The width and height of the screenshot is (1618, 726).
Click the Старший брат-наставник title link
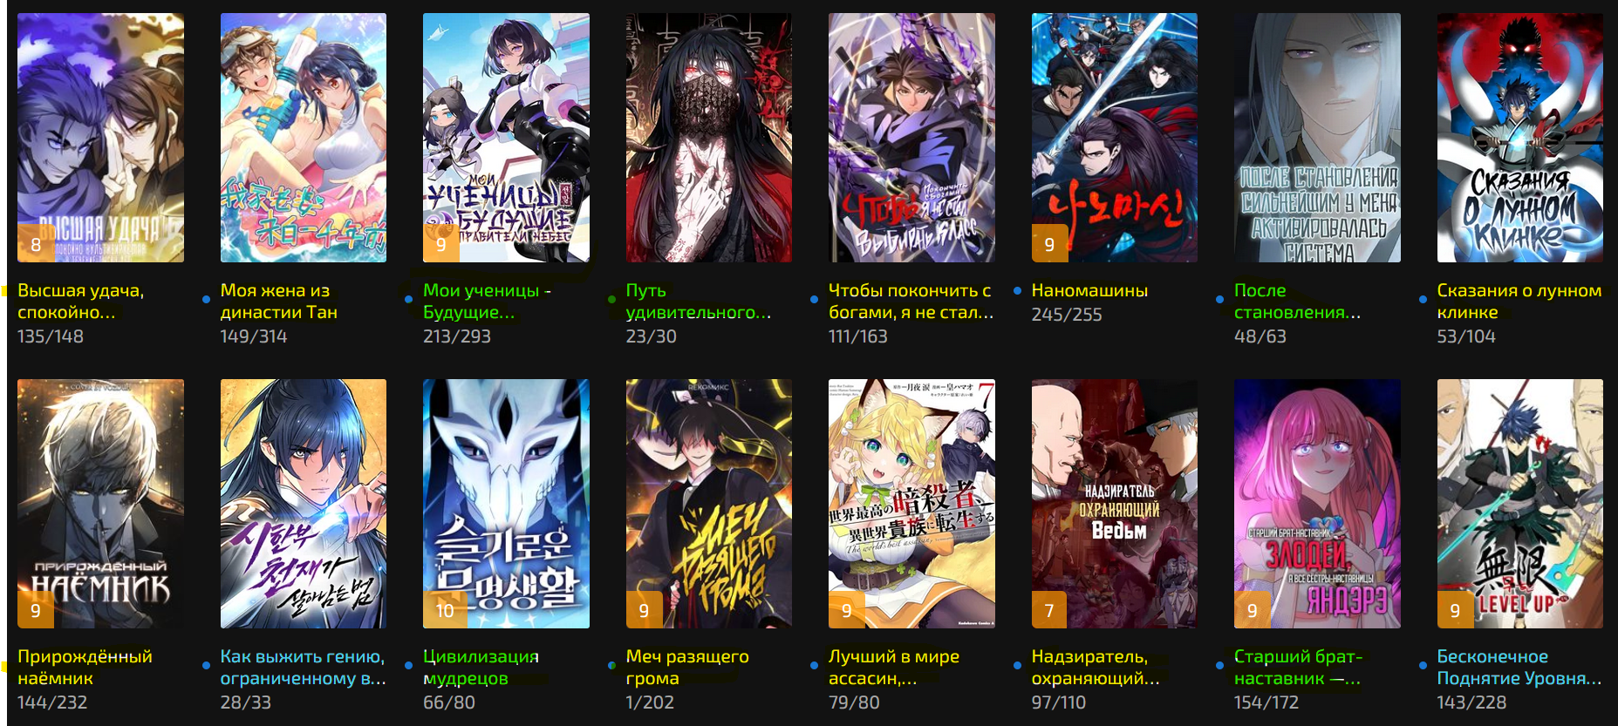coord(1298,667)
